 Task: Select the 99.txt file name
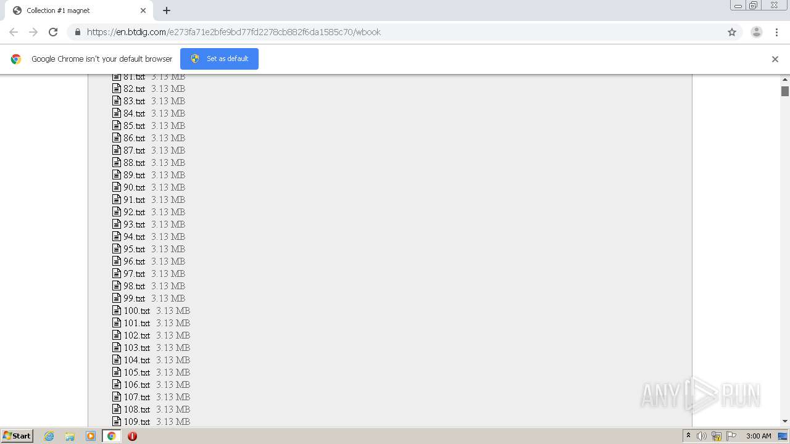point(134,298)
